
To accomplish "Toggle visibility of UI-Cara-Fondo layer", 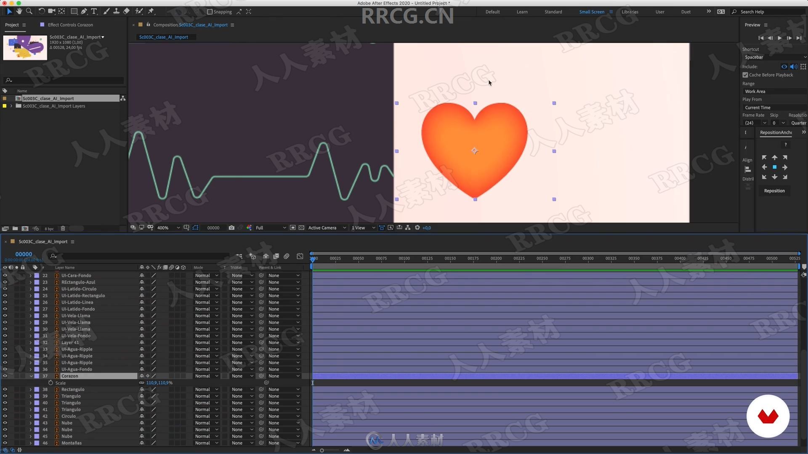I will click(5, 275).
